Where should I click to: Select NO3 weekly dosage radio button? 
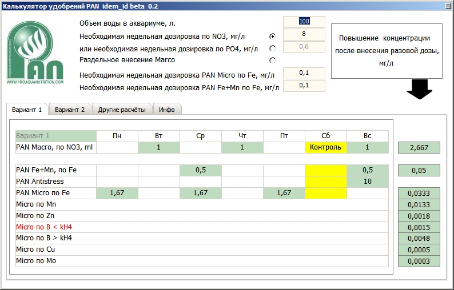[272, 36]
